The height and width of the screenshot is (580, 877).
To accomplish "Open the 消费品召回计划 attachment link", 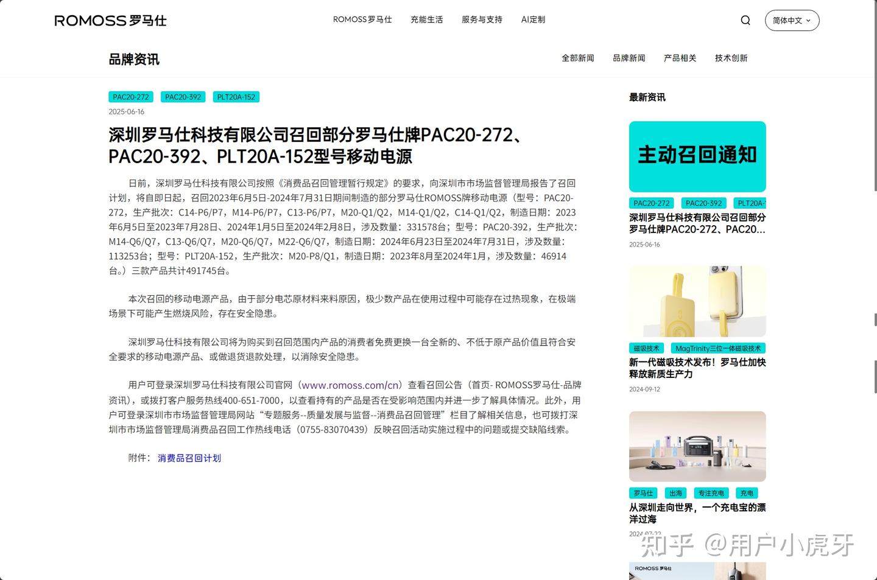I will 189,458.
